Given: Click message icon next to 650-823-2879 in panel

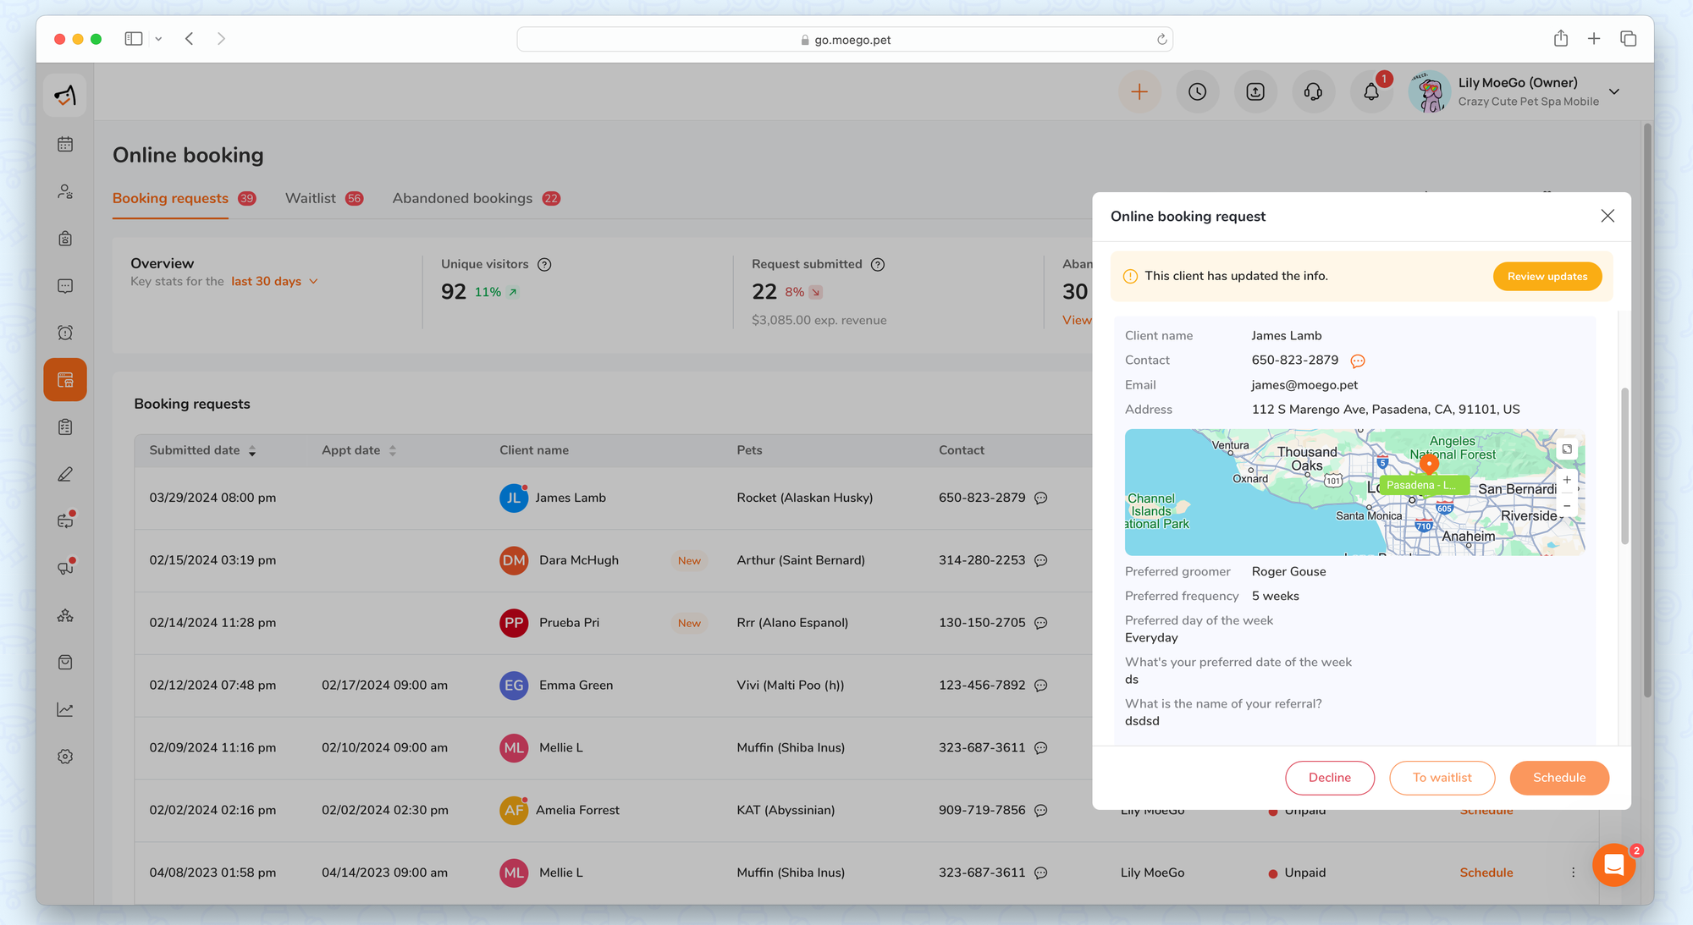Looking at the screenshot, I should pos(1358,361).
